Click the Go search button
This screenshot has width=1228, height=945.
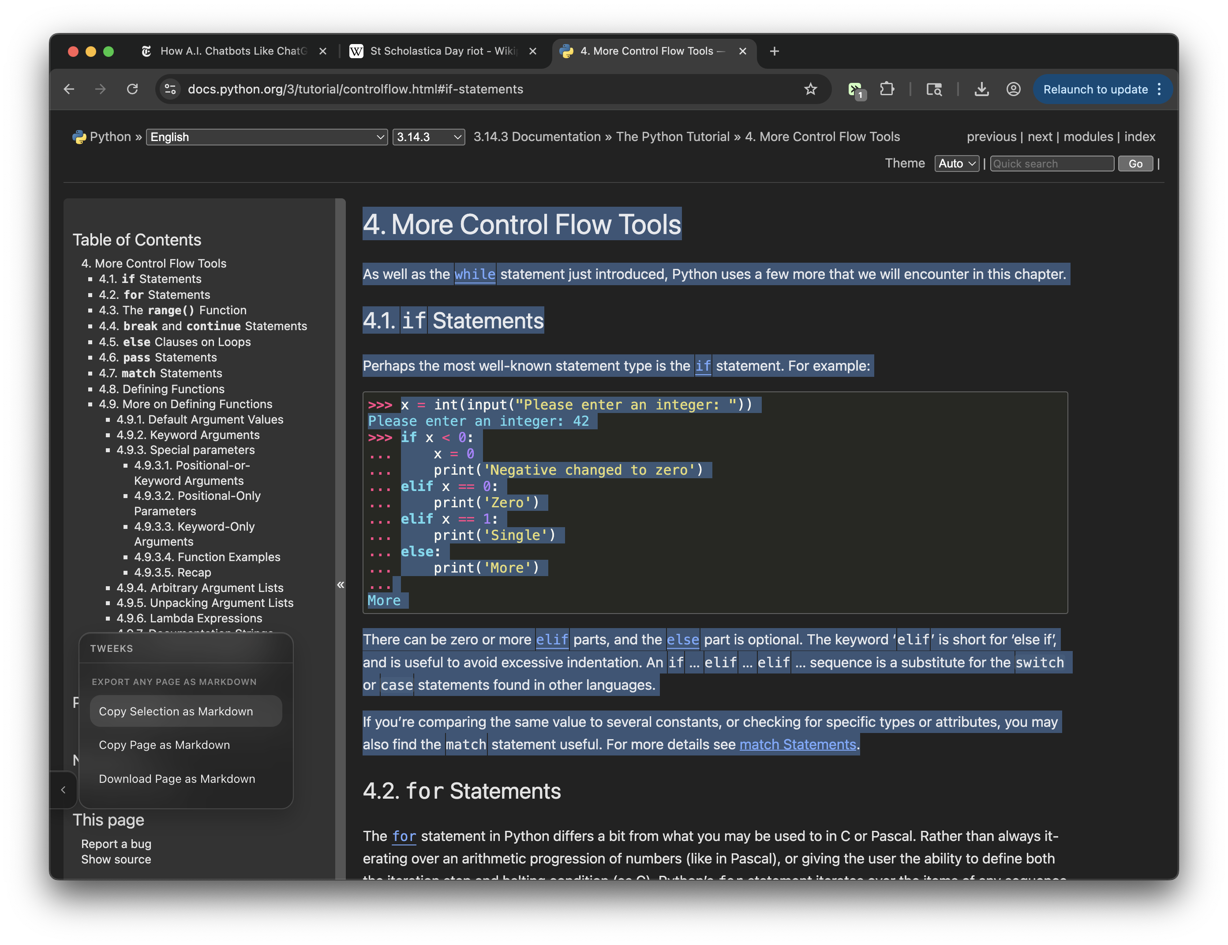1135,164
